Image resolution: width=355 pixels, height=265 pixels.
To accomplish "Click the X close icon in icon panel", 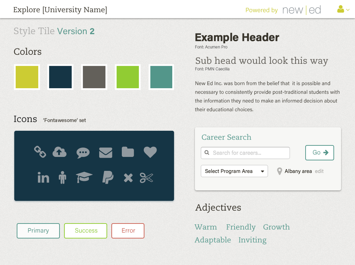I will pyautogui.click(x=128, y=178).
